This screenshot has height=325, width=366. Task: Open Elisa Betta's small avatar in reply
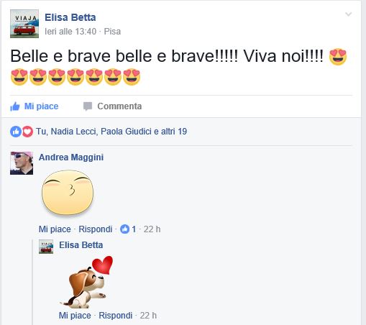[x=46, y=247]
